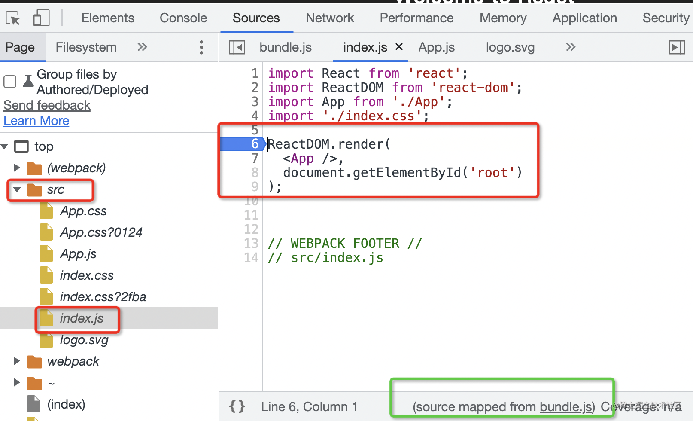
Task: Click the Learn More link
Action: point(36,121)
